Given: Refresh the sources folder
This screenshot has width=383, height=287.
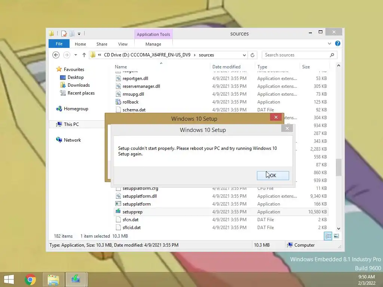Looking at the screenshot, I should 252,55.
